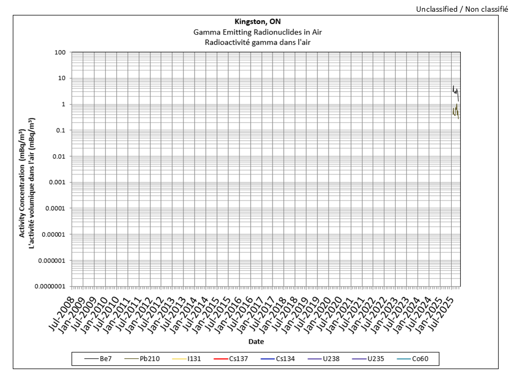Select the Cs137 legend label
This screenshot has height=384, width=512.
(239, 359)
